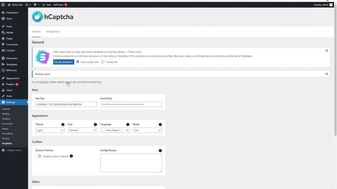Viewport: 337px width, 189px height.
Task: Open the hCaptcha link in text
Action: pyautogui.click(x=44, y=82)
